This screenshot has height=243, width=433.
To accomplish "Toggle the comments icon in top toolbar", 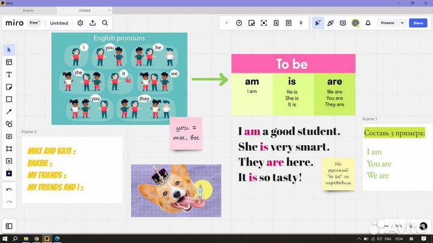I will pyautogui.click(x=343, y=23).
